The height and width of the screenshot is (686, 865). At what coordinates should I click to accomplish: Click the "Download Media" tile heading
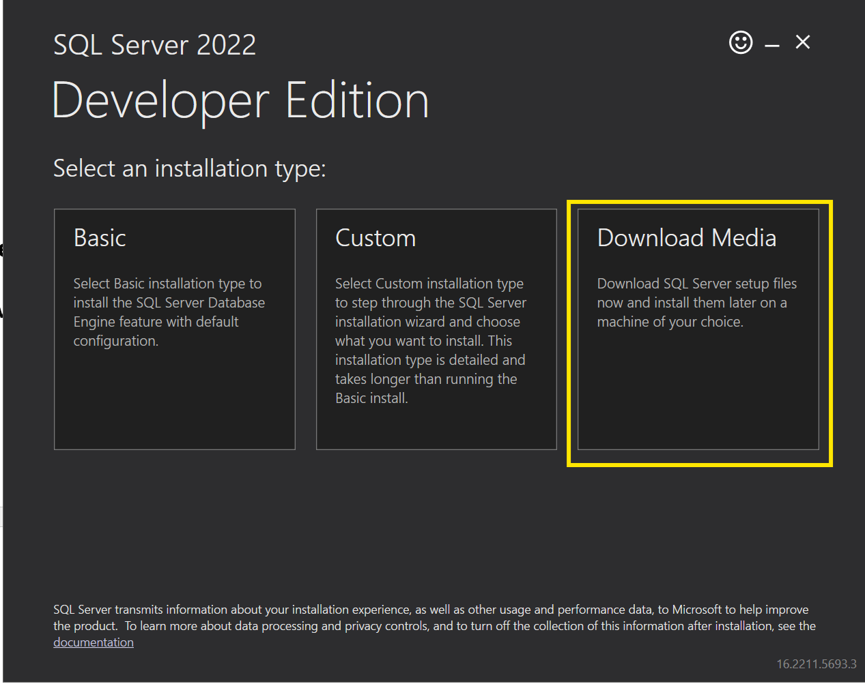[x=686, y=238]
